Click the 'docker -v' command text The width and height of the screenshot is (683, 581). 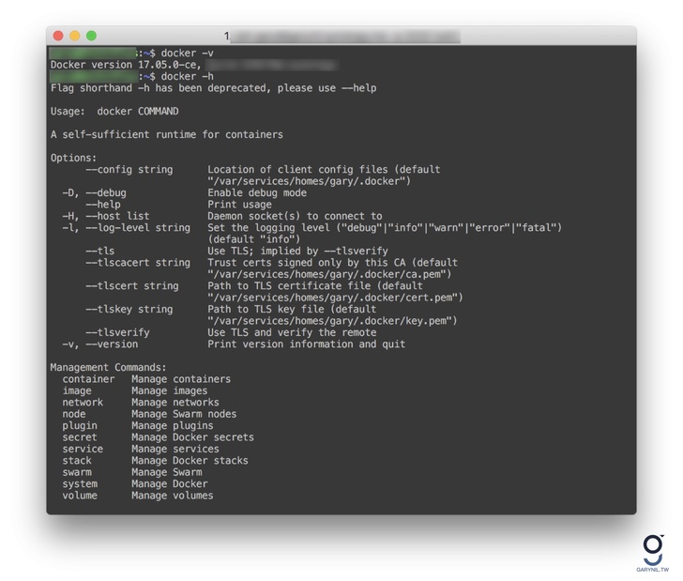(188, 54)
